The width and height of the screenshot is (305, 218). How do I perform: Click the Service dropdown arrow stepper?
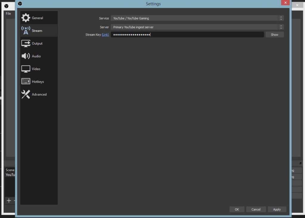(281, 18)
